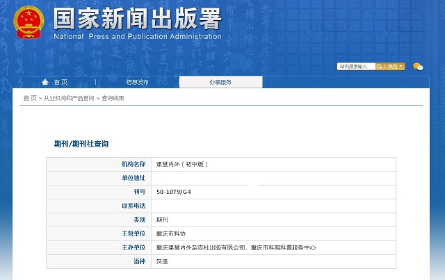Click the 首页 breadcrumb link
This screenshot has width=445, height=280.
[30, 99]
